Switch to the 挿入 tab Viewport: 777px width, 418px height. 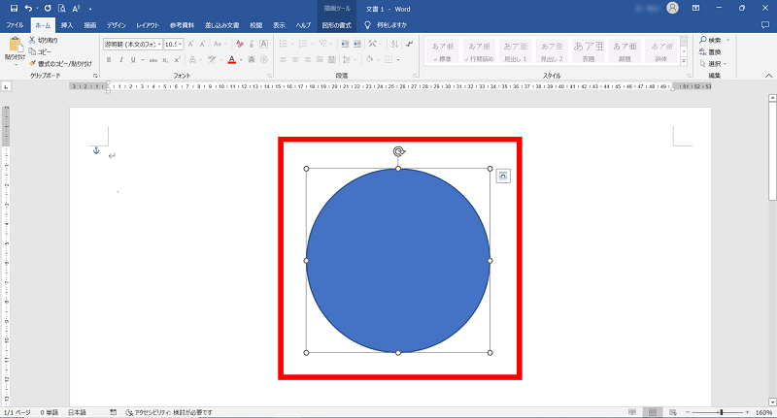[67, 25]
